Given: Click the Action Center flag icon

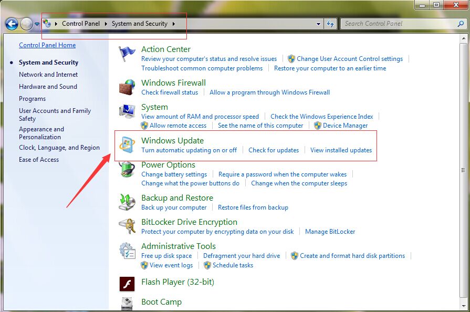Looking at the screenshot, I should click(x=127, y=54).
